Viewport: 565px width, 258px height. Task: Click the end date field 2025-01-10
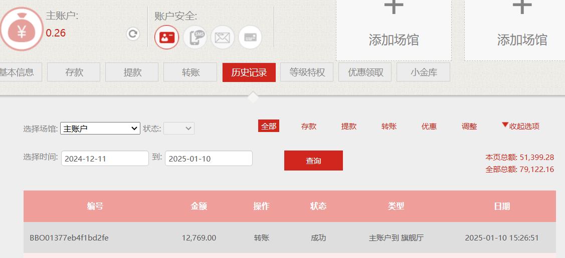209,158
